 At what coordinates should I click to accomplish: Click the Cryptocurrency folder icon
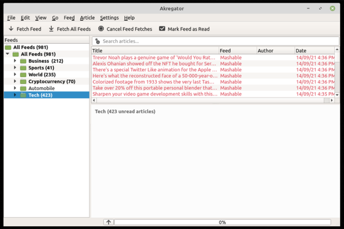click(x=23, y=81)
